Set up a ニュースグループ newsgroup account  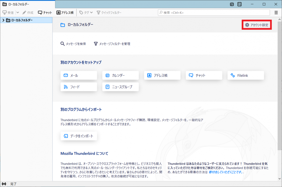click(x=120, y=87)
